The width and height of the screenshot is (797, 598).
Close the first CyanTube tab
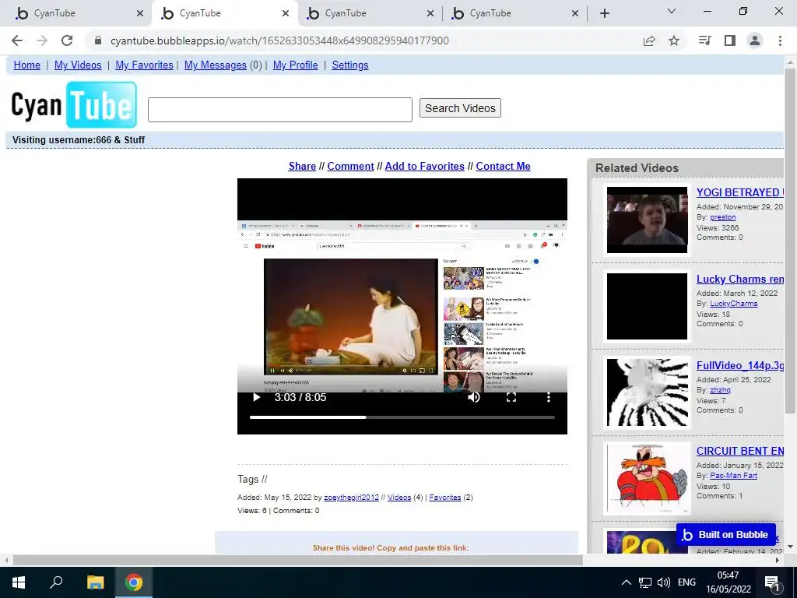[x=140, y=13]
